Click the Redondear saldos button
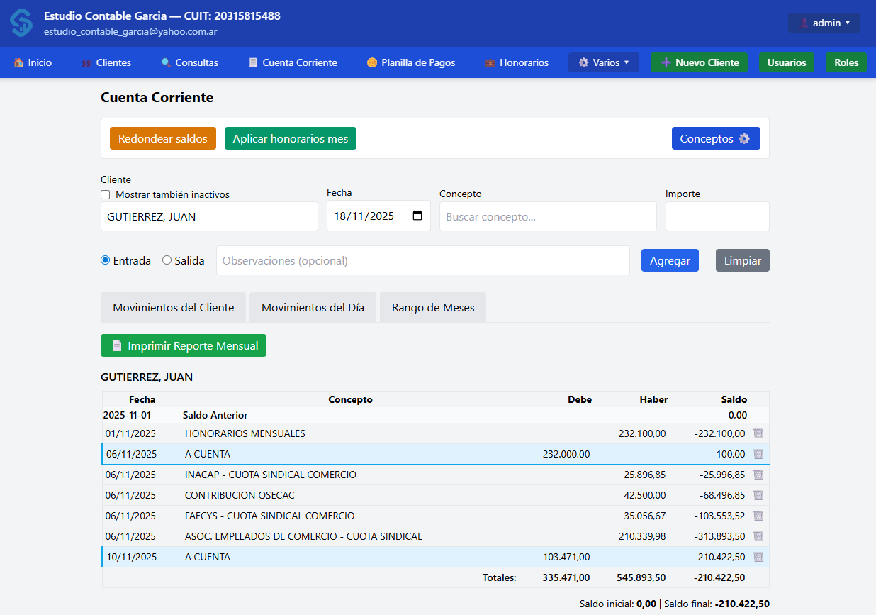This screenshot has width=876, height=615. point(162,138)
